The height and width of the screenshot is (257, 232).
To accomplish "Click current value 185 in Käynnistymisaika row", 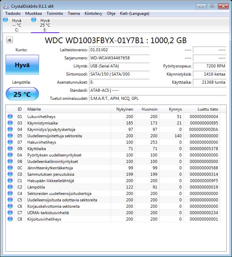I will [129, 123].
